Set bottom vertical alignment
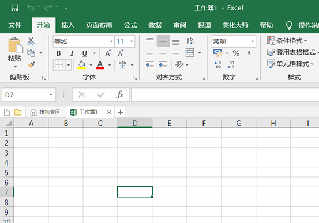The height and width of the screenshot is (223, 319). click(x=175, y=41)
